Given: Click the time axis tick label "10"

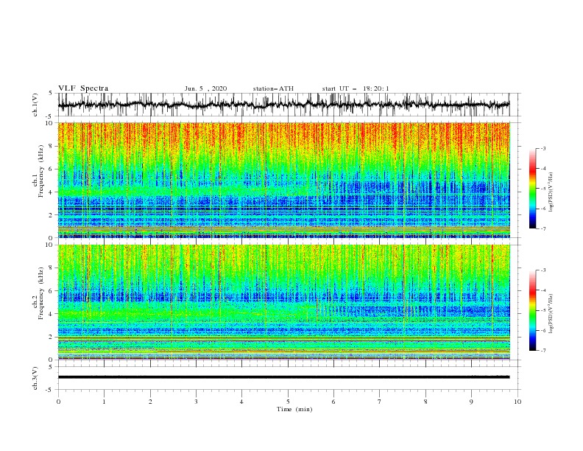Looking at the screenshot, I should pyautogui.click(x=517, y=402).
